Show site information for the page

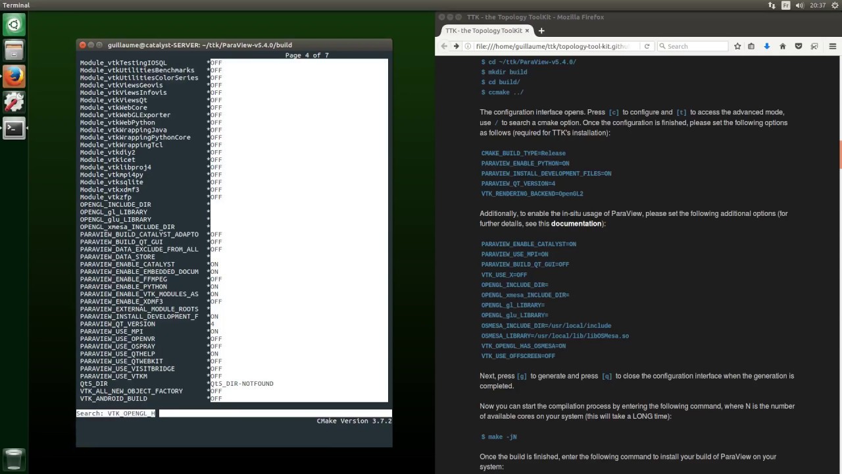(468, 46)
